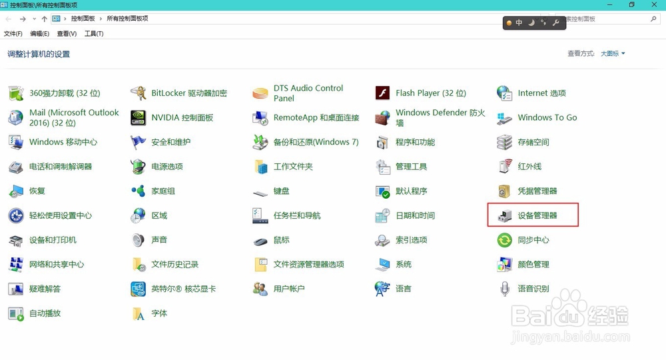Open the 设备管理器 icon
The height and width of the screenshot is (360, 666).
tap(505, 215)
